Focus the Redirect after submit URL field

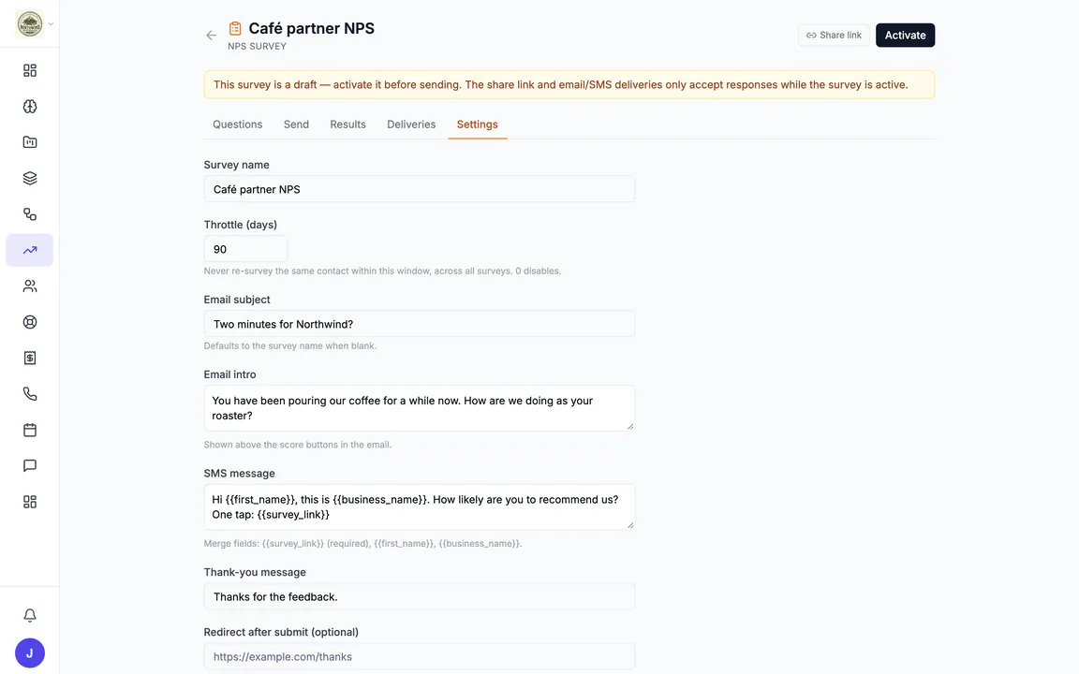click(x=419, y=657)
